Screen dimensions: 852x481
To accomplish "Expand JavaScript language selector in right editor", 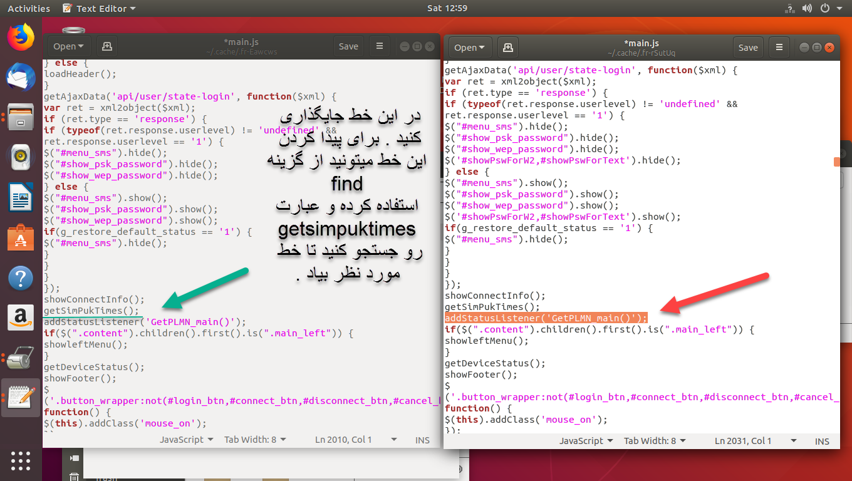I will pyautogui.click(x=586, y=441).
